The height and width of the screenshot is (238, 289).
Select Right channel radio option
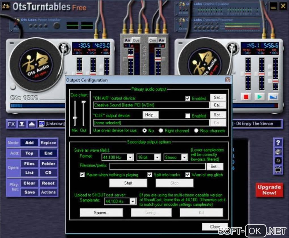pos(161,130)
